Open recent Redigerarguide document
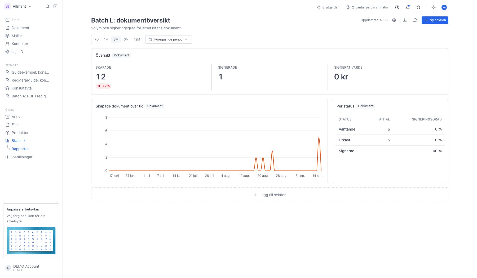The width and height of the screenshot is (477, 278). [x=31, y=80]
